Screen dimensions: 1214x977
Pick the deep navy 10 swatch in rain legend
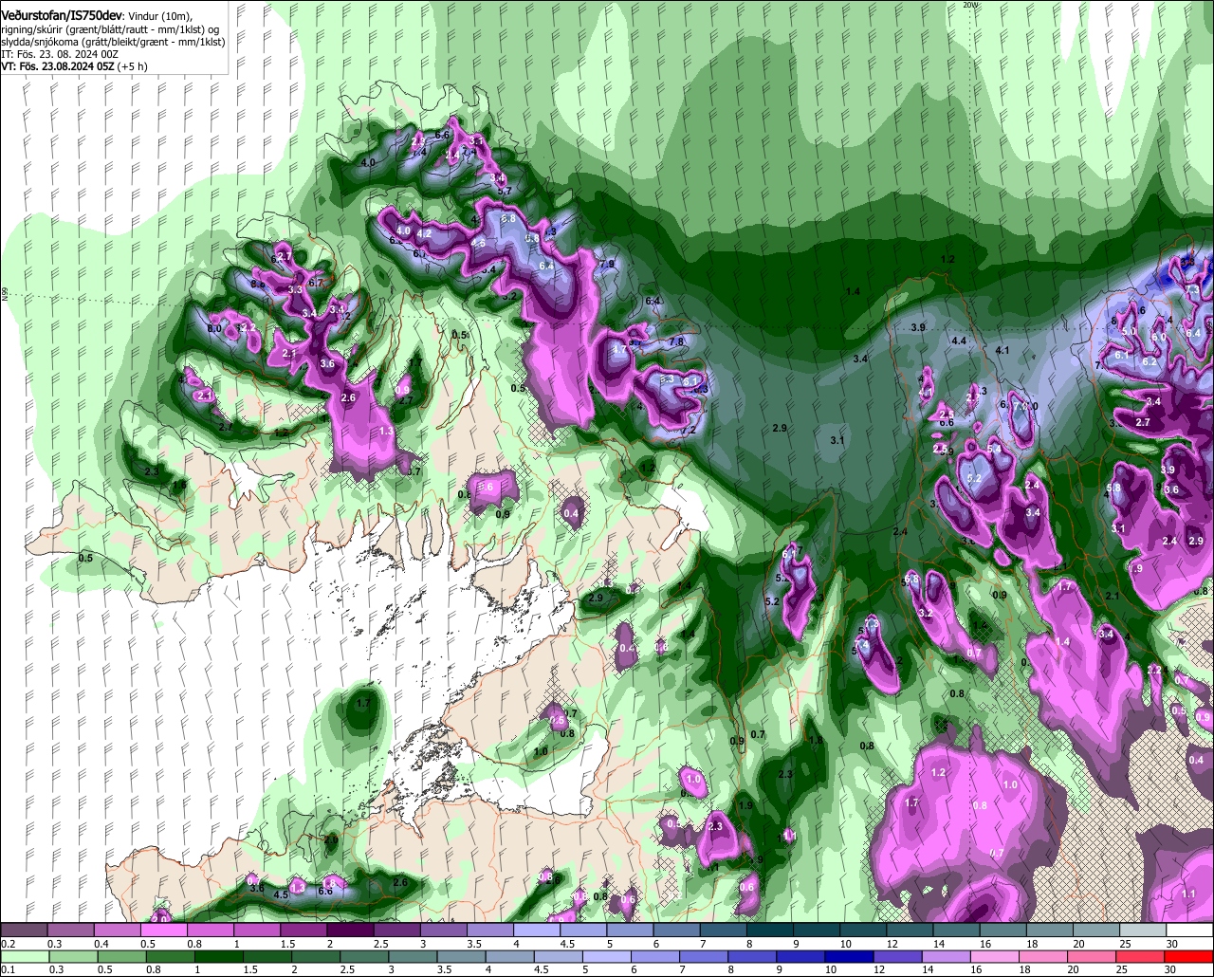click(851, 956)
